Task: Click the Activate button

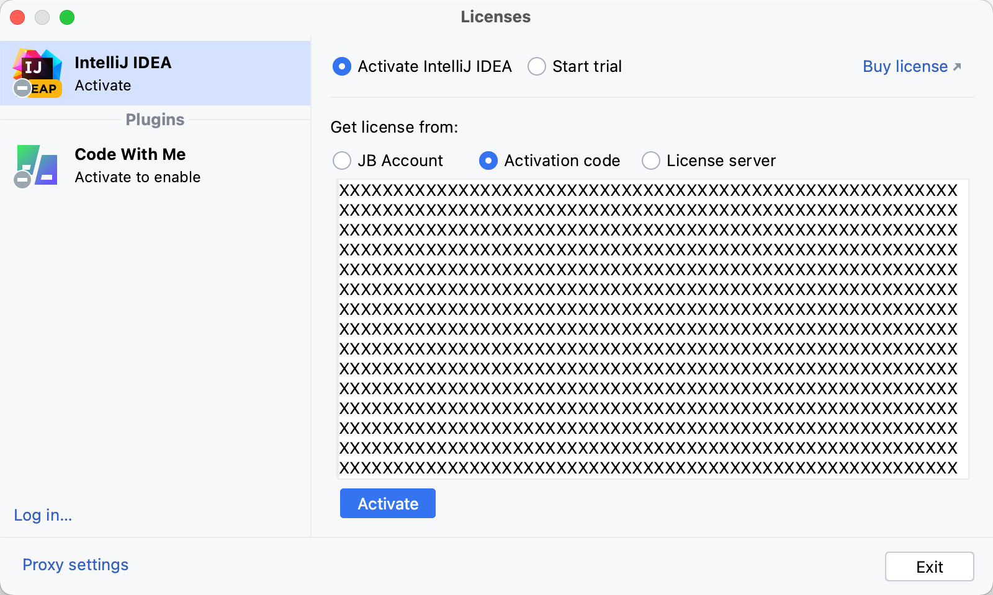Action: click(387, 503)
